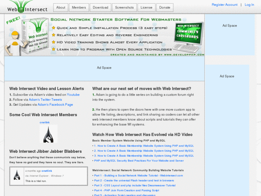Click 'Basic Member System Website Using PHP' subheading
Image resolution: width=261 pixels, height=196 pixels.
129,141
